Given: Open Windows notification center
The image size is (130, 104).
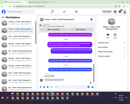Looking at the screenshot, I should (127, 98).
